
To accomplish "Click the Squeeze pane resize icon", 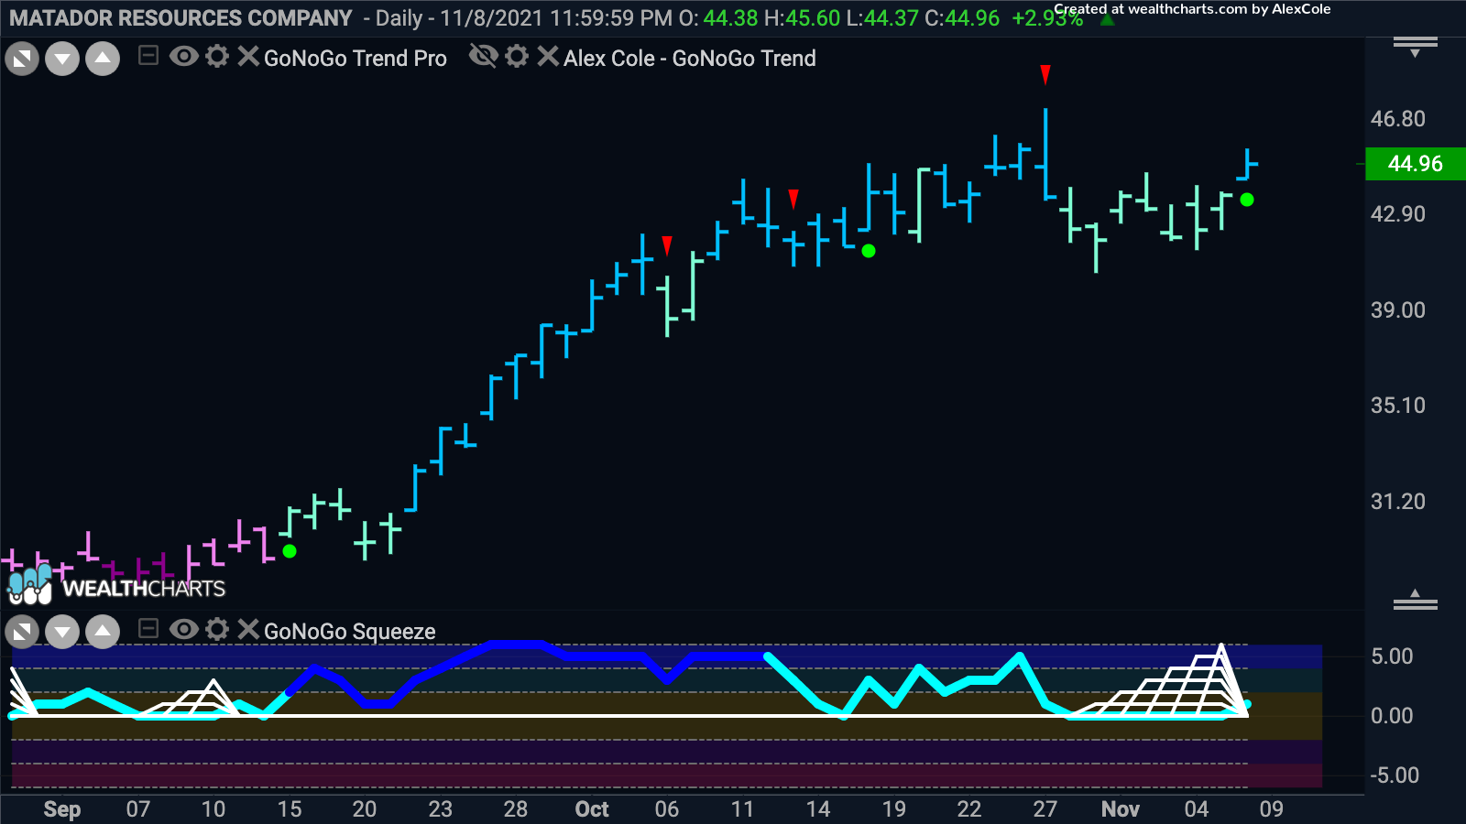I will tap(22, 632).
